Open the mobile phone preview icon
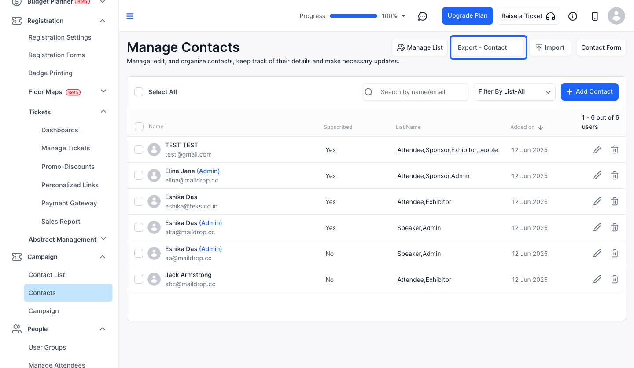The height and width of the screenshot is (368, 634). (x=595, y=16)
